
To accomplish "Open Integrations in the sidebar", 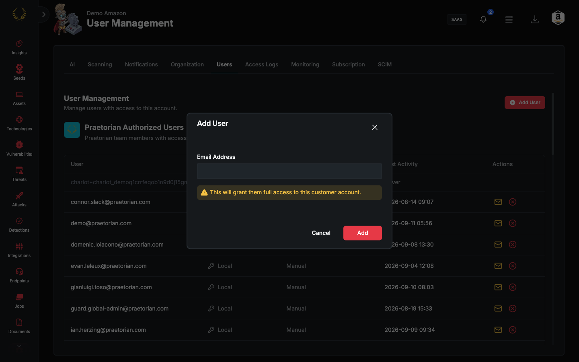I will coord(19,250).
